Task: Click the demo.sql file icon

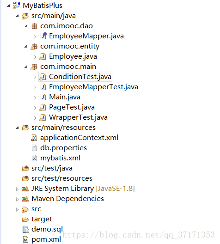Action: pos(26,229)
